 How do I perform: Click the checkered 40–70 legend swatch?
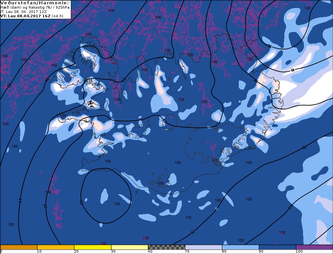166,247
